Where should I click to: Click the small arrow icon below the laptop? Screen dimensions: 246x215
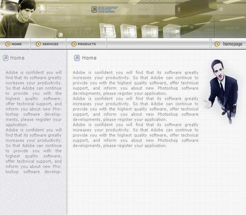tap(60, 35)
